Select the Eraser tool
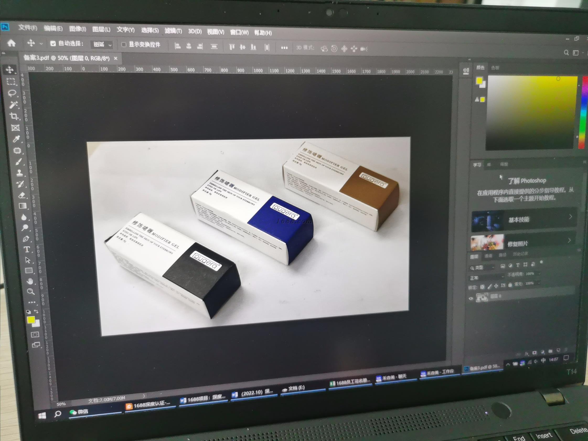The height and width of the screenshot is (441, 588). 22,195
